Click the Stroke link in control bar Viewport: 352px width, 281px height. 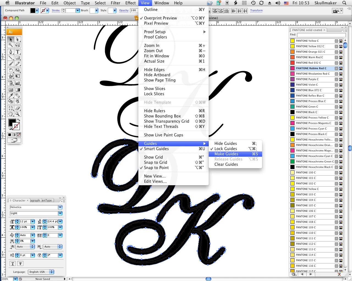56,10
